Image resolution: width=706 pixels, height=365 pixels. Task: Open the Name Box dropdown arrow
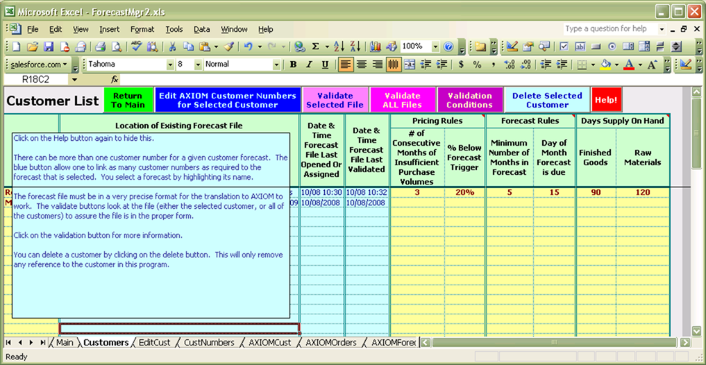(74, 80)
